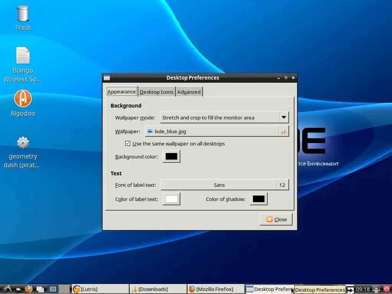Click the arrow icon beside the clock
Image resolution: width=392 pixels, height=294 pixels.
click(x=350, y=290)
